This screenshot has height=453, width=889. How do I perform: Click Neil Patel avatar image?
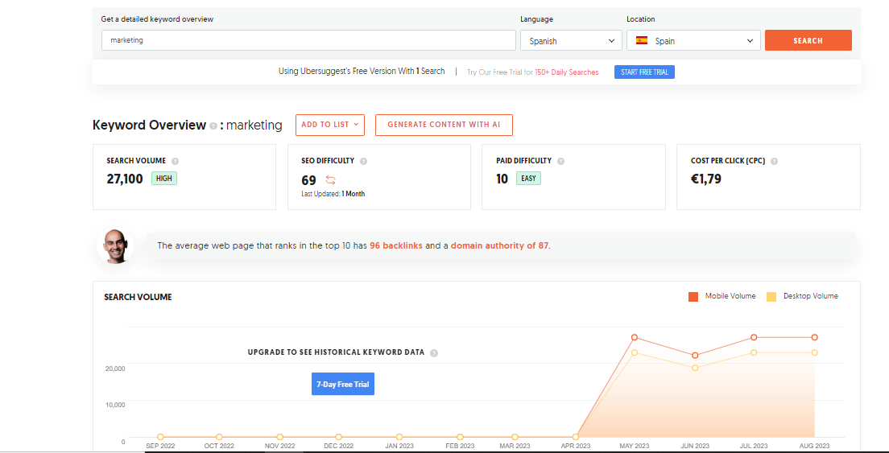[x=116, y=245]
